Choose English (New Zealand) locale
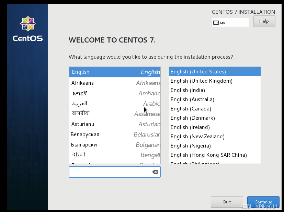The image size is (284, 212). tap(215, 137)
